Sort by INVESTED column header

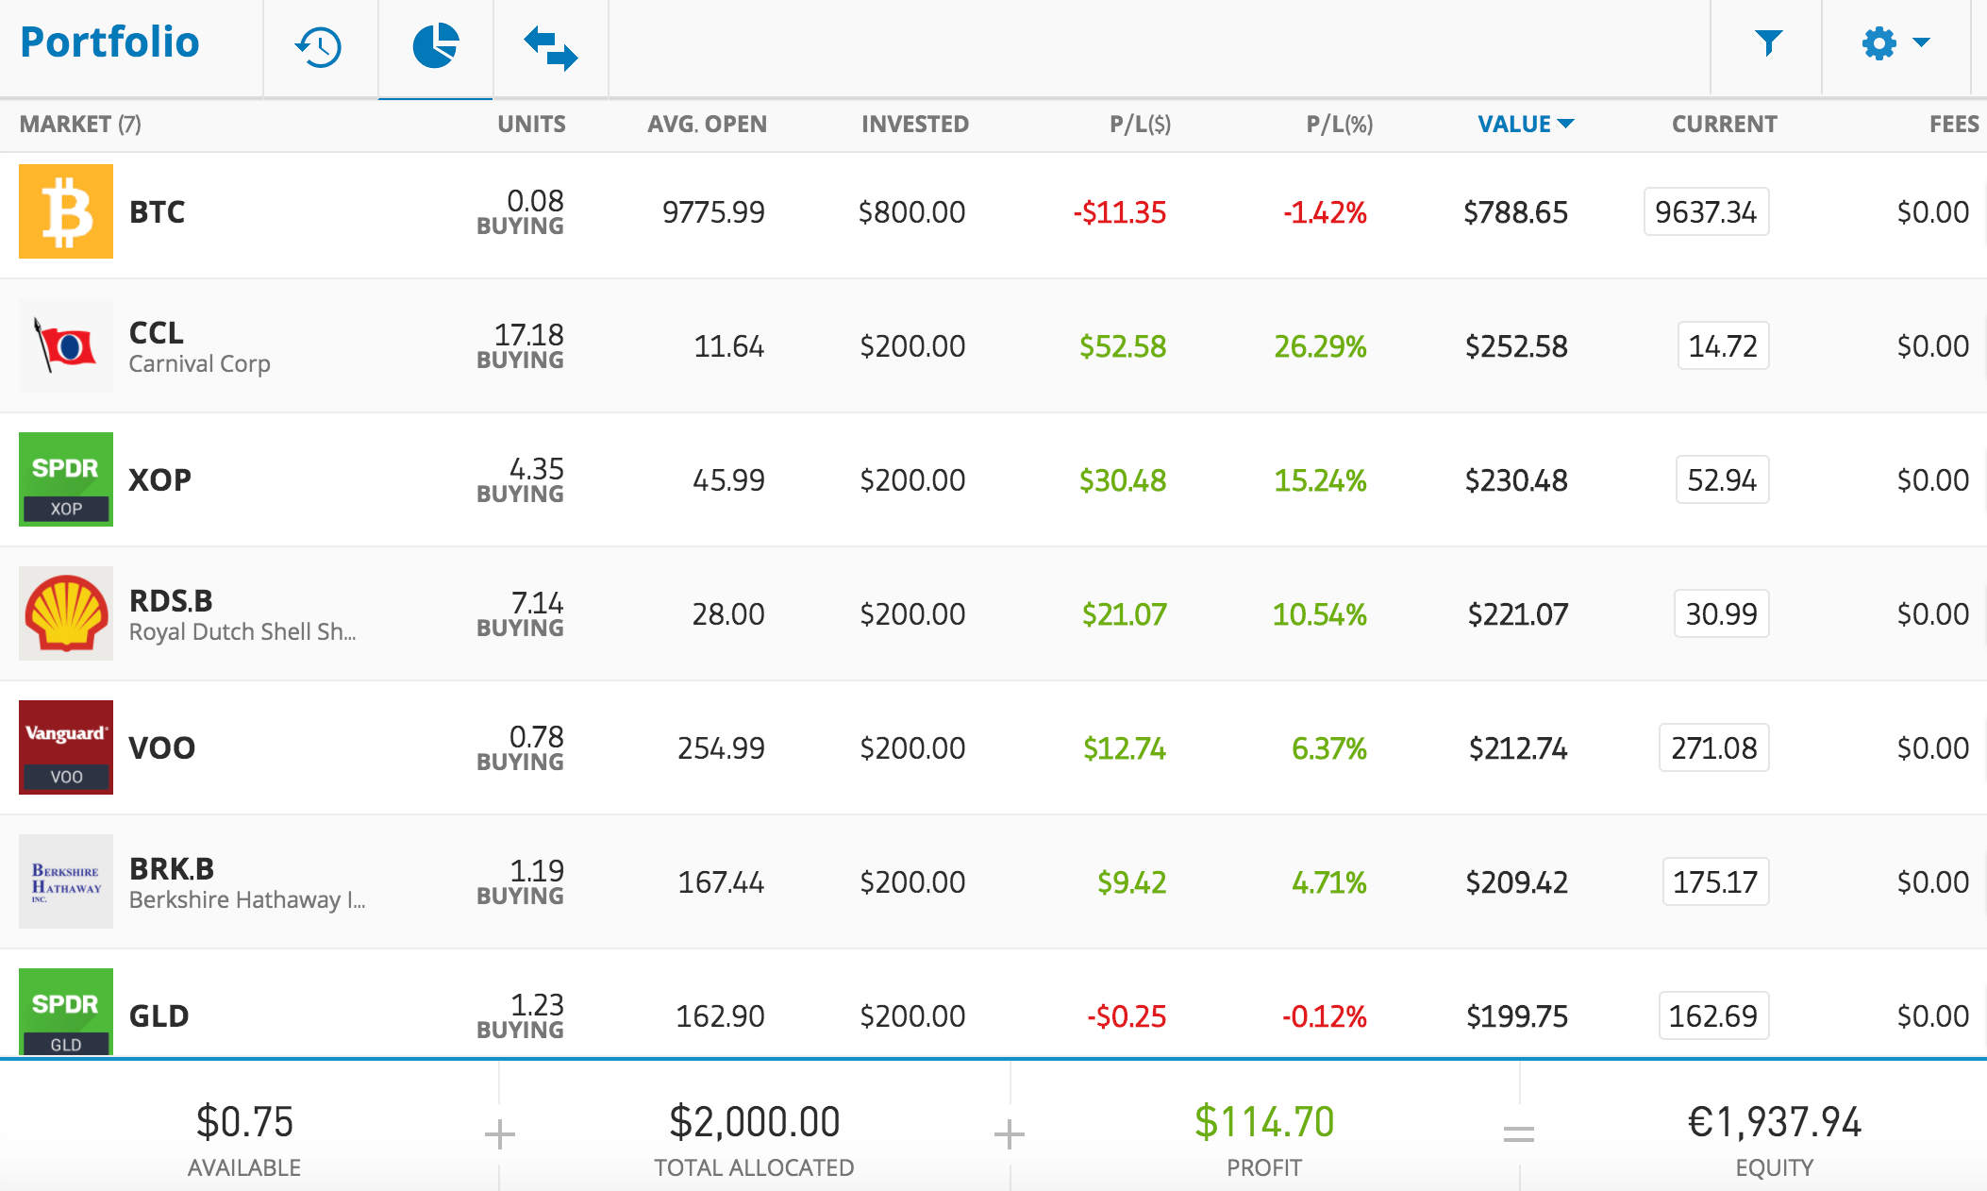[x=914, y=124]
